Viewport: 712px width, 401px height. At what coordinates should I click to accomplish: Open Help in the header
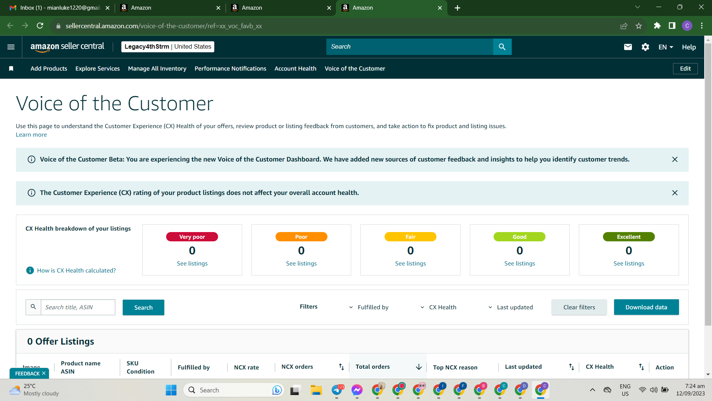coord(689,47)
